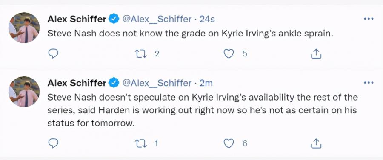Open the tweet about Kyrie's ankle sprain grade

click(x=190, y=34)
